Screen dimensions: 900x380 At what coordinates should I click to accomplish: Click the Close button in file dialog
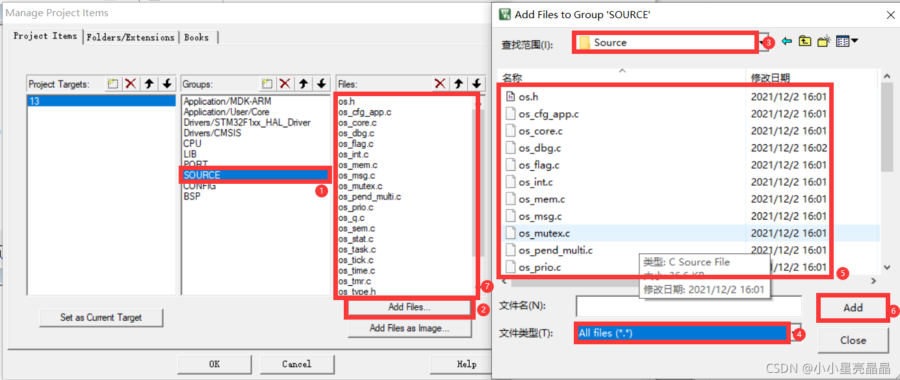point(853,340)
